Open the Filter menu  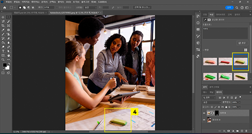point(60,2)
